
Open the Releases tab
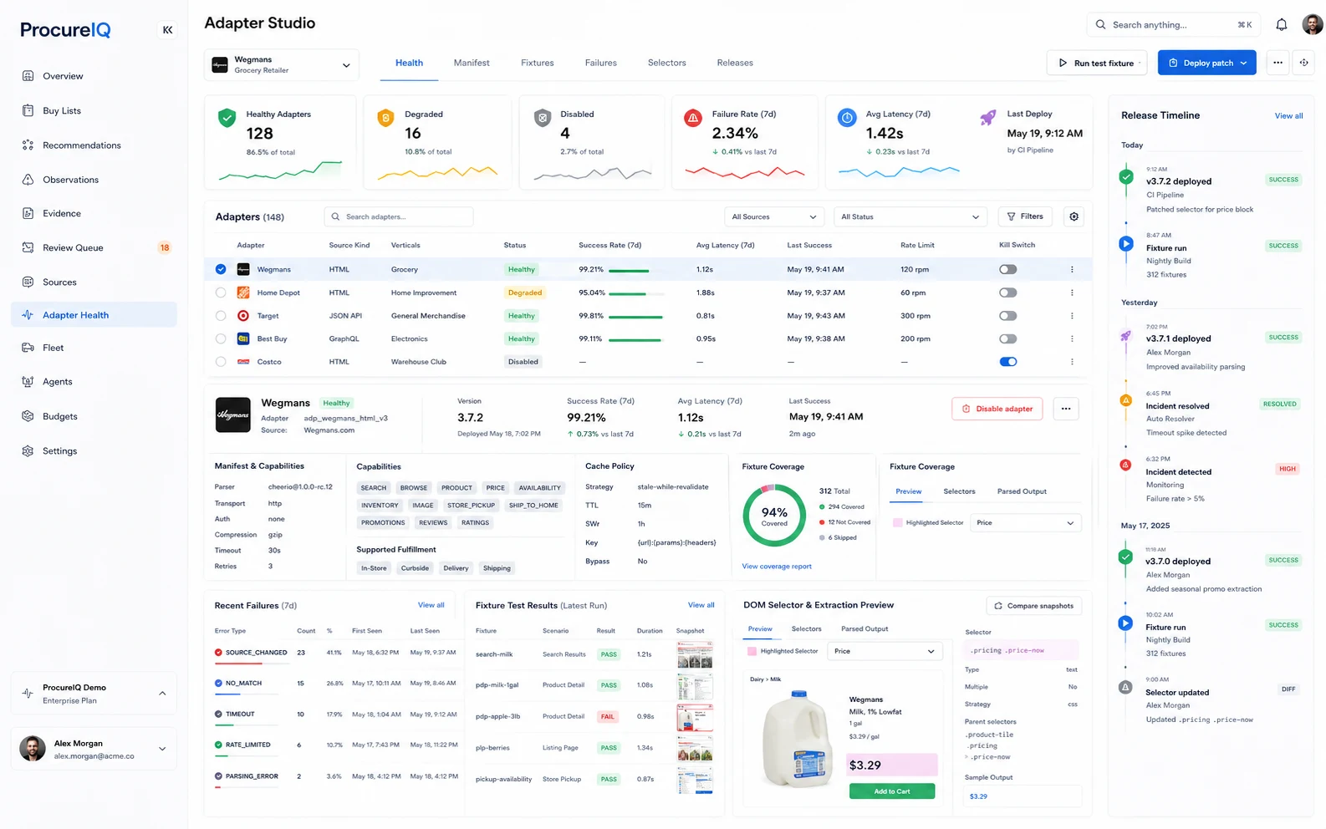pos(735,63)
